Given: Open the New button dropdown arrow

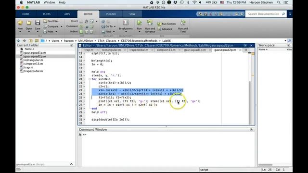Looking at the screenshot, I should (20, 32).
